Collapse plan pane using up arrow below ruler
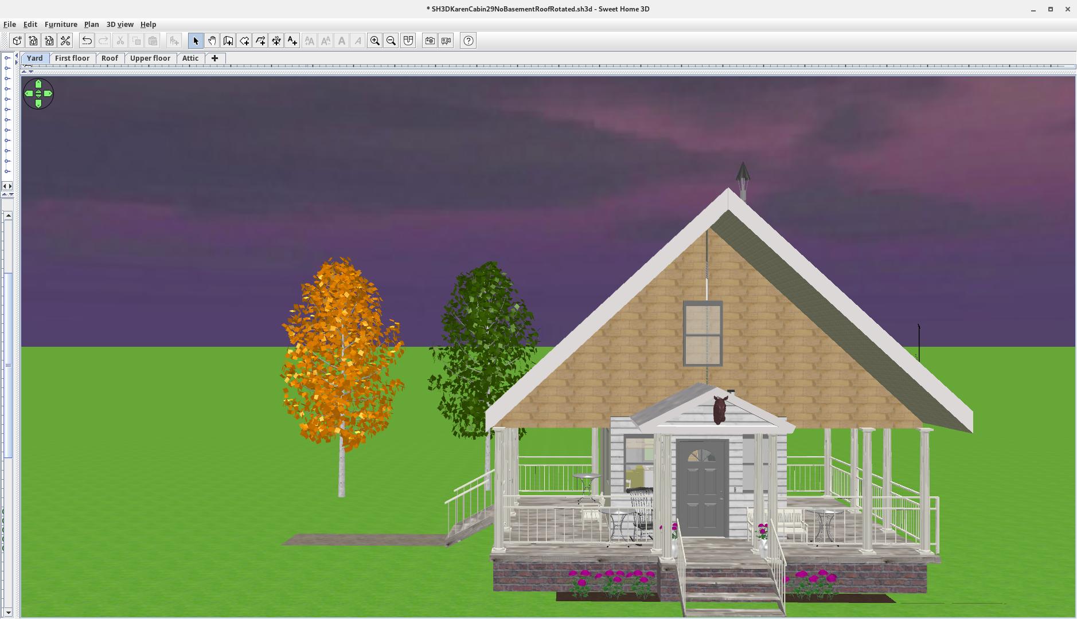This screenshot has height=619, width=1077. pos(24,71)
